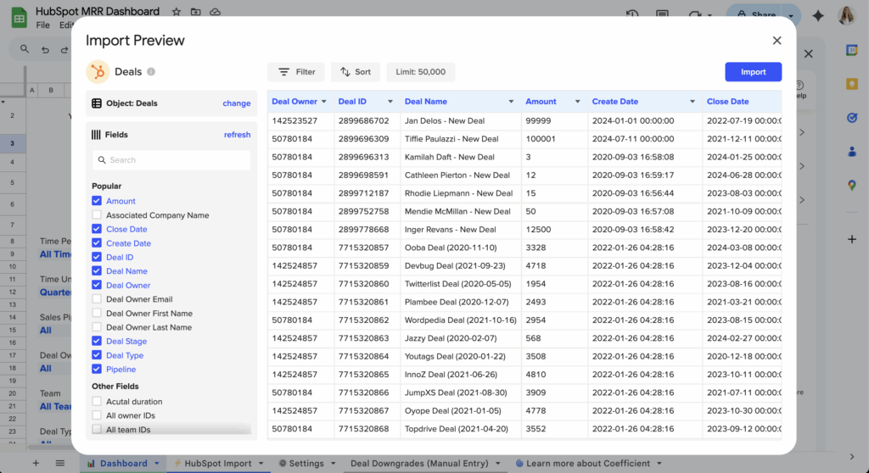Open Google Keep side panel icon

click(852, 84)
